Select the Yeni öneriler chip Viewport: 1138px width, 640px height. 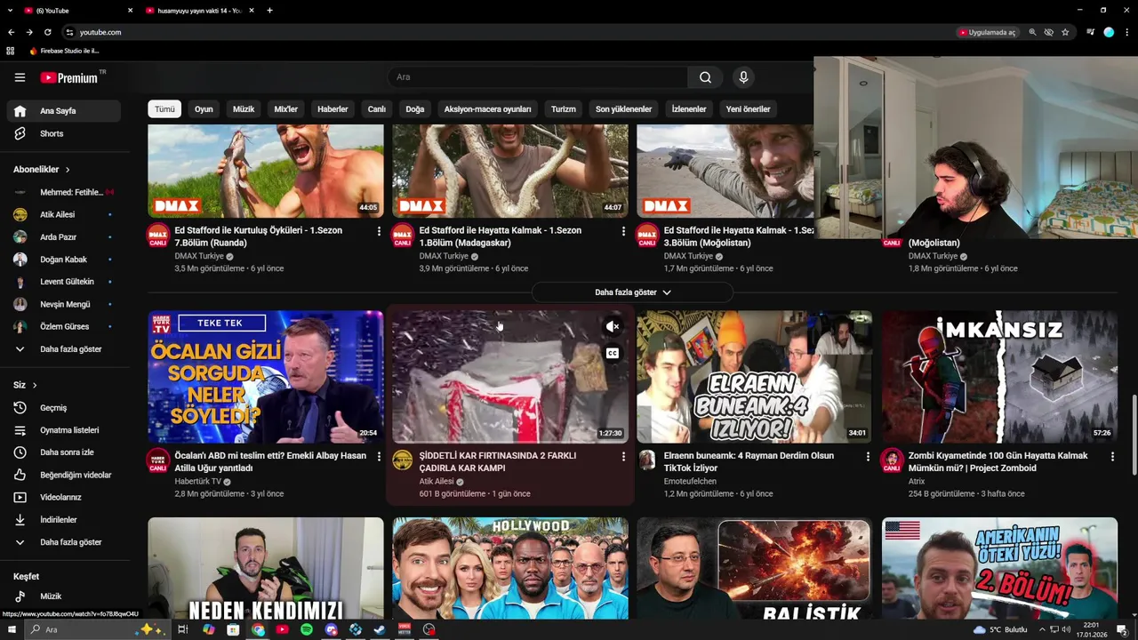[x=748, y=109]
